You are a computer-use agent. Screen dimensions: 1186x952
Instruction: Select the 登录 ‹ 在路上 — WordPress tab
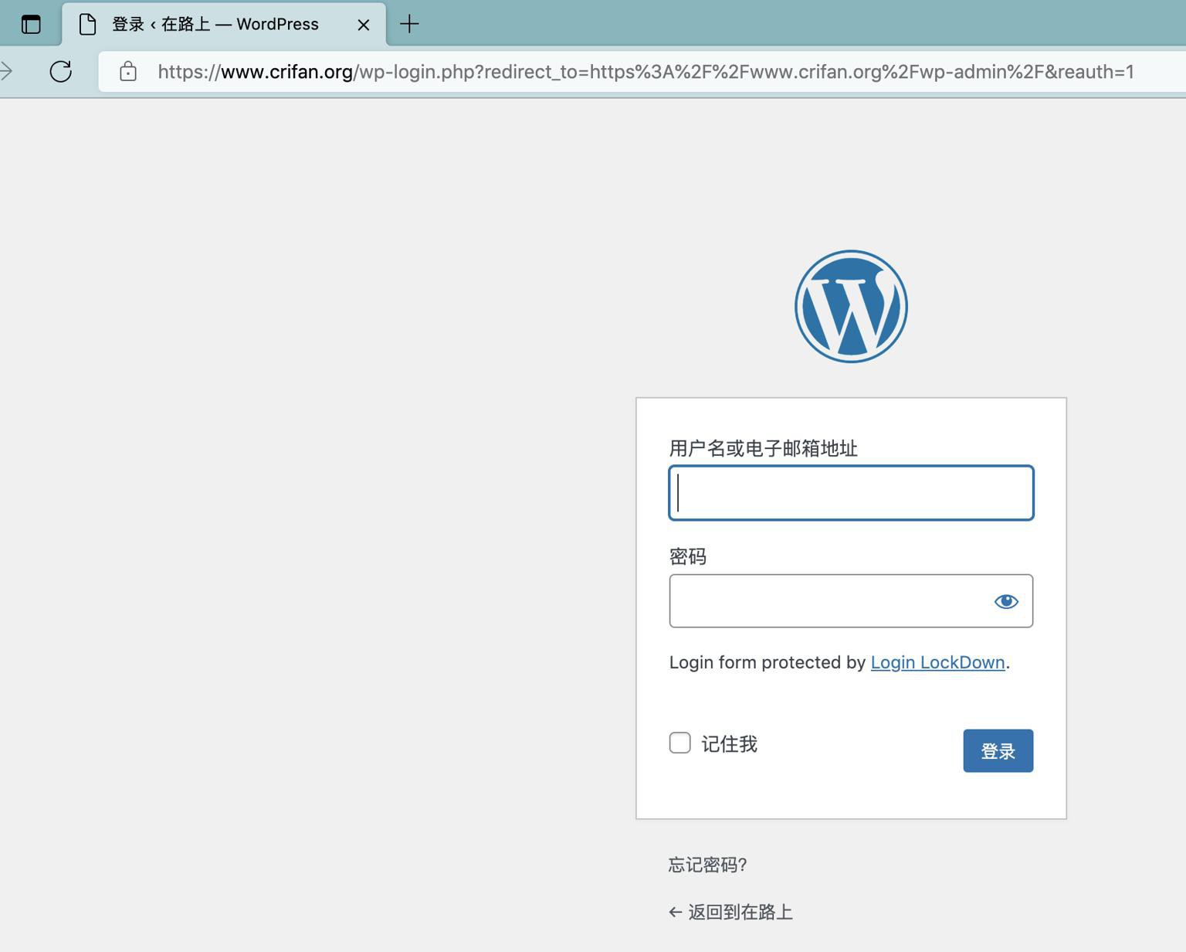coord(224,25)
